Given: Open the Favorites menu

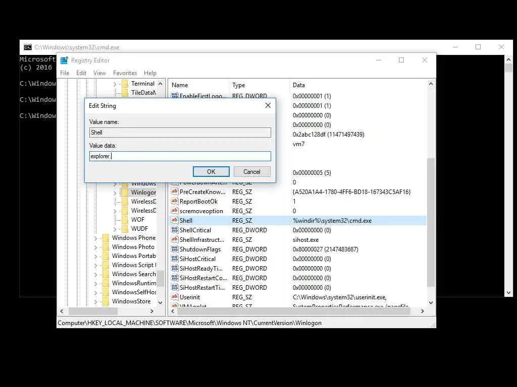Looking at the screenshot, I should 125,73.
